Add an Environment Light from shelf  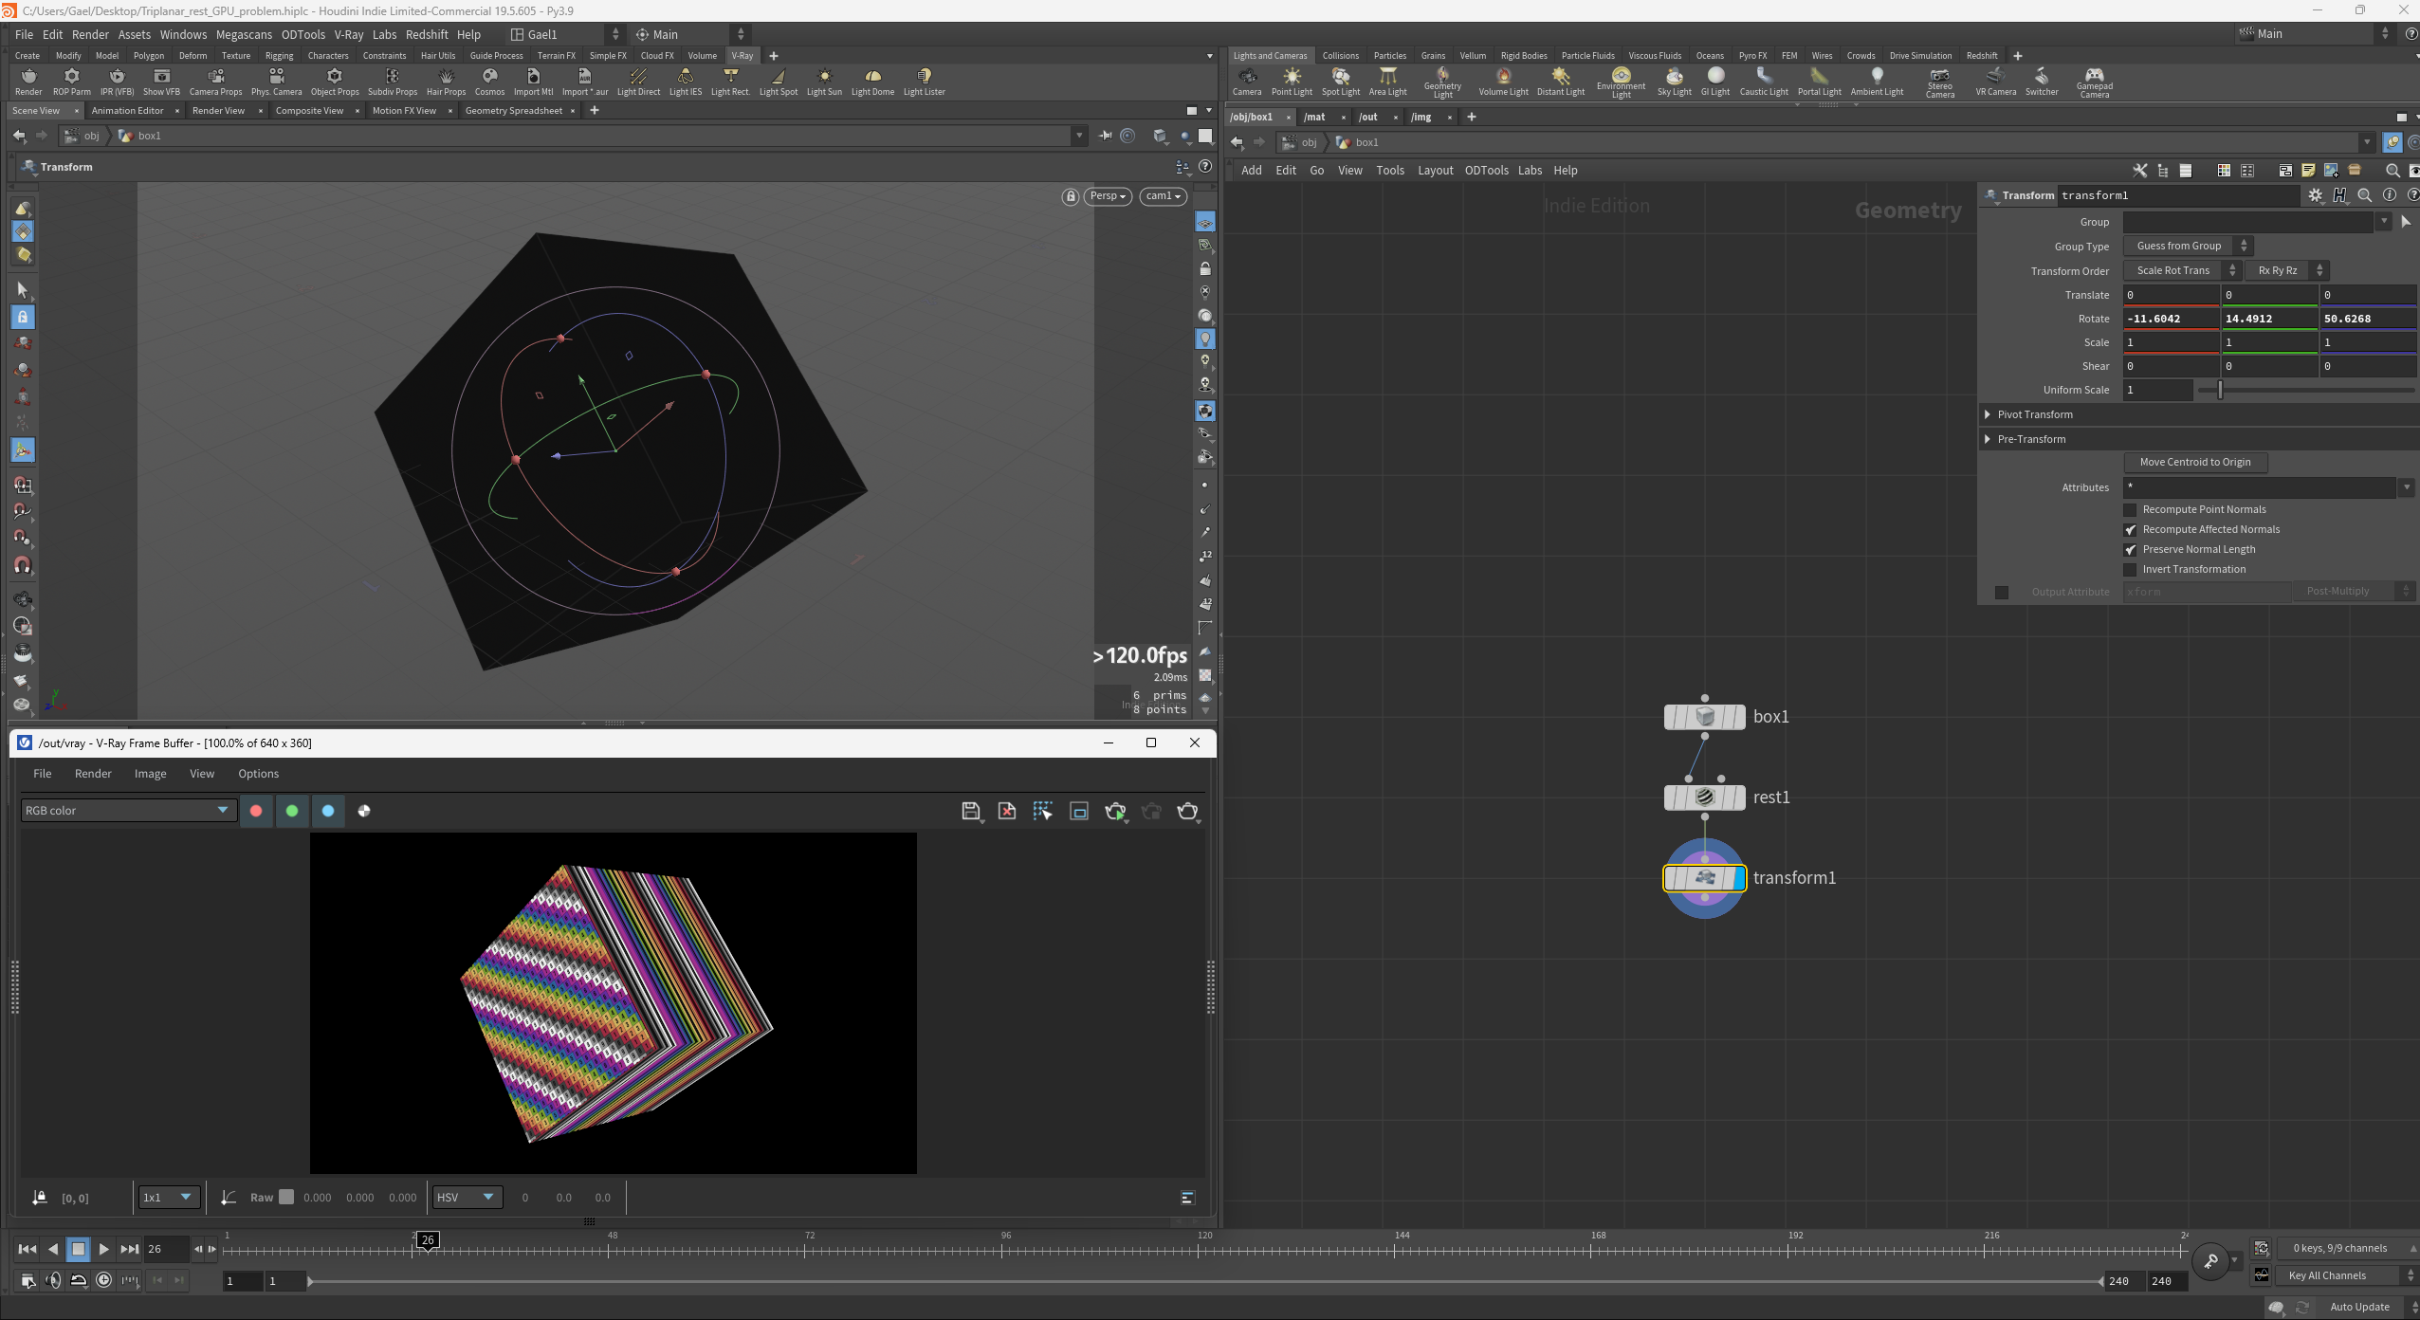click(1621, 83)
